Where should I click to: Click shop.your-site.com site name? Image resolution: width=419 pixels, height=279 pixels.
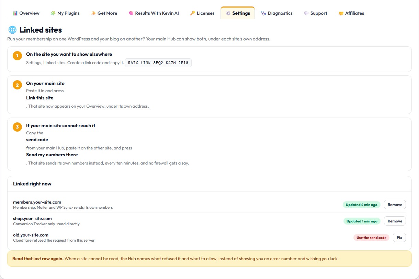tap(32, 219)
